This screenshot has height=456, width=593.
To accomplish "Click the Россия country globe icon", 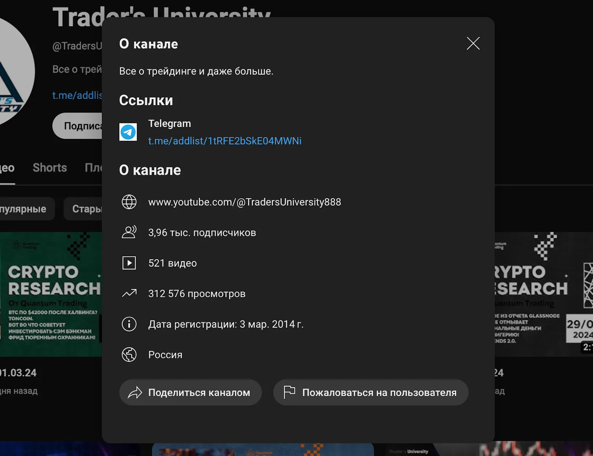I will [x=129, y=355].
